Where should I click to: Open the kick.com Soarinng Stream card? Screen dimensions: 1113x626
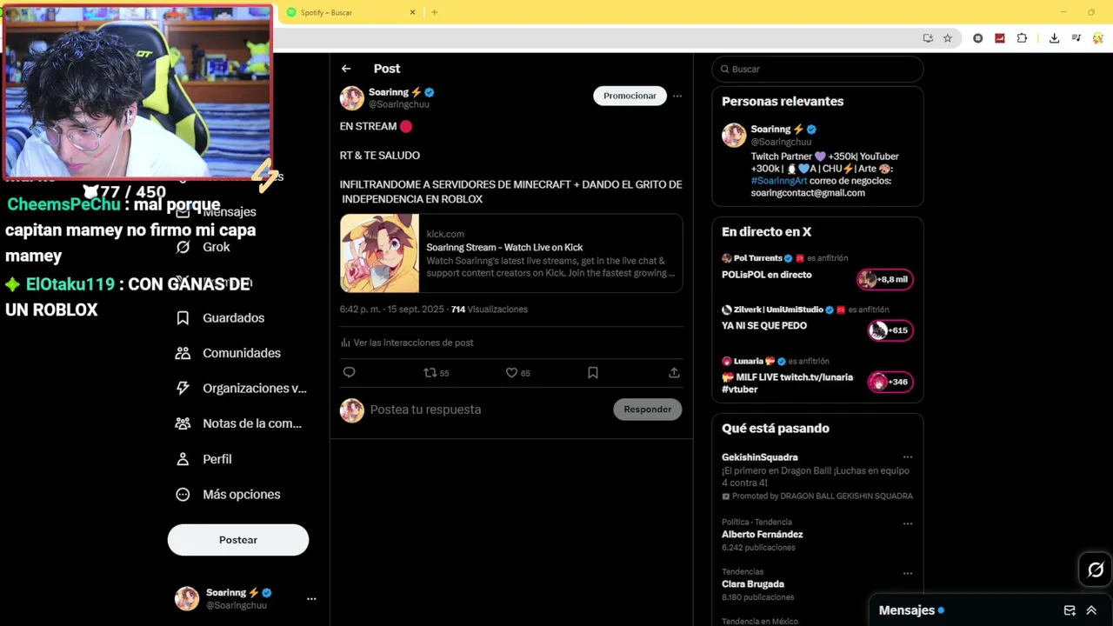pyautogui.click(x=511, y=253)
